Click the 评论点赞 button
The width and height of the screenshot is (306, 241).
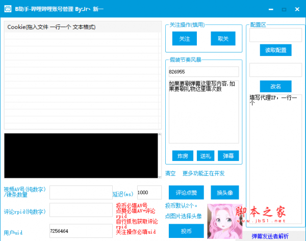pos(186,193)
